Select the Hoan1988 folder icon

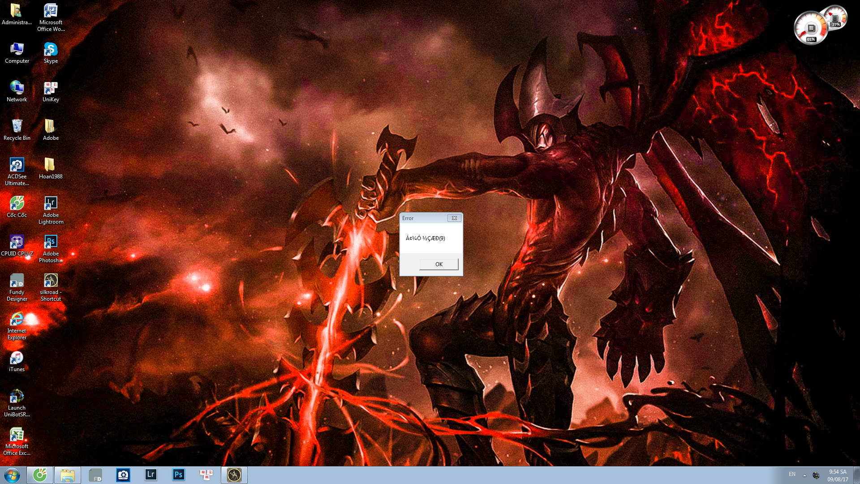pyautogui.click(x=51, y=169)
